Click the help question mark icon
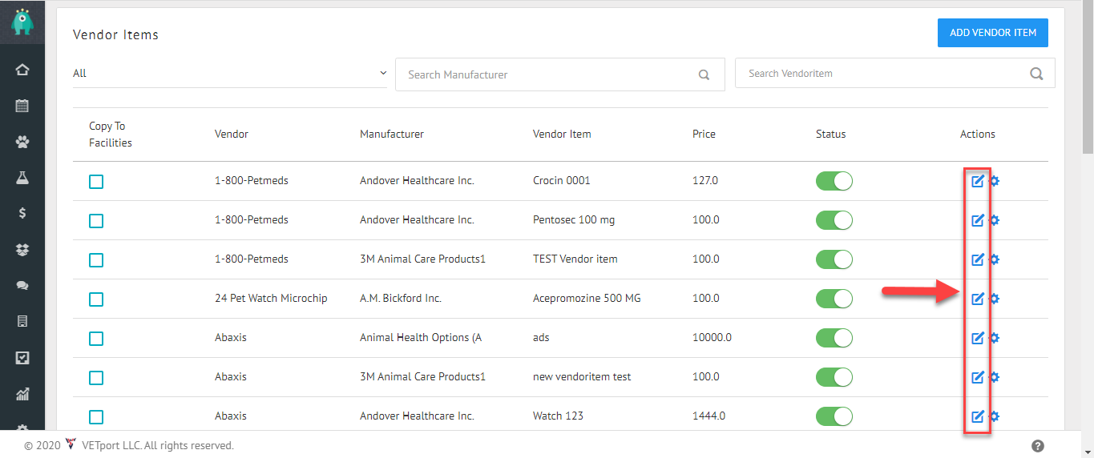The width and height of the screenshot is (1094, 458). pyautogui.click(x=1038, y=446)
